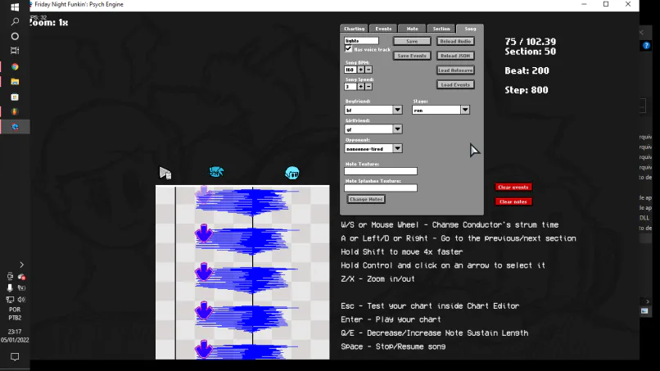Image resolution: width=660 pixels, height=371 pixels.
Task: Open the notification center icon
Action: click(15, 357)
